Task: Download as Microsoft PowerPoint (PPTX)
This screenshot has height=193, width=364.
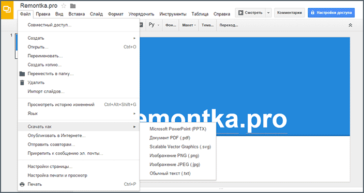Action: pyautogui.click(x=178, y=129)
